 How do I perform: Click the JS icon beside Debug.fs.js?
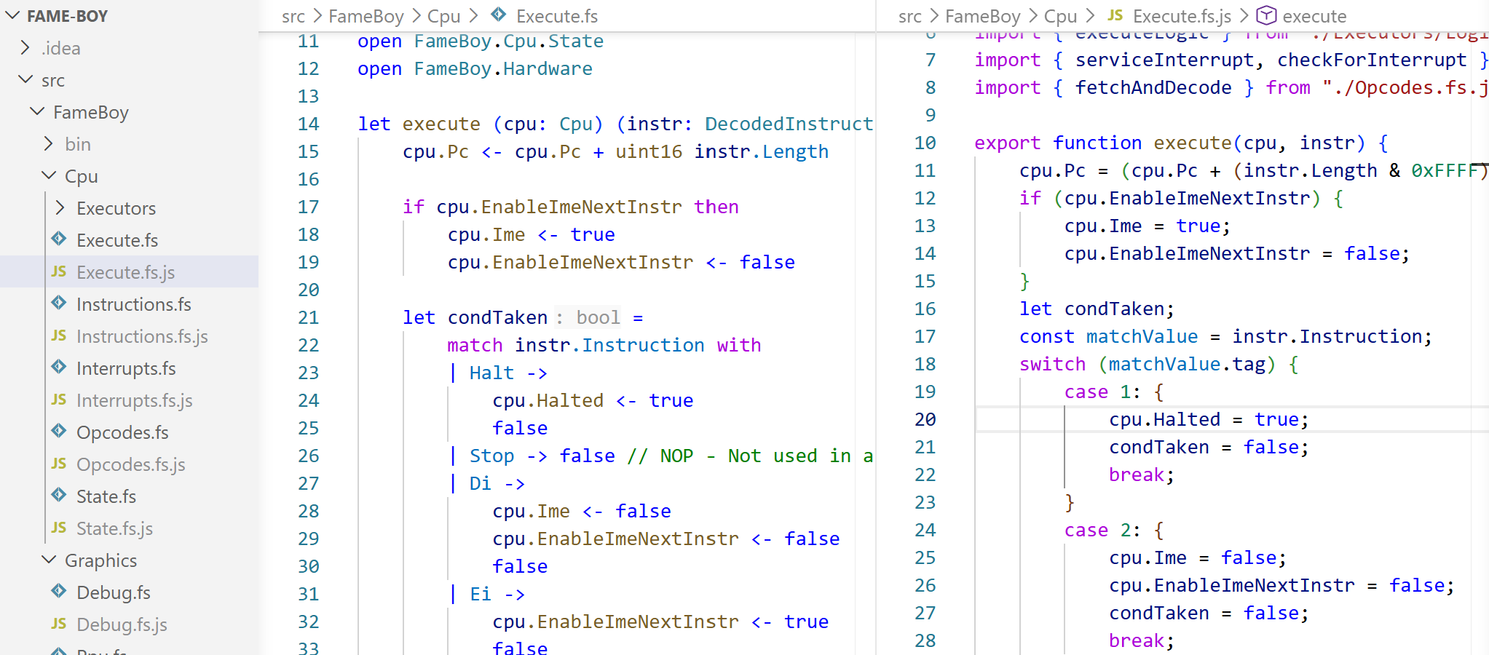59,624
